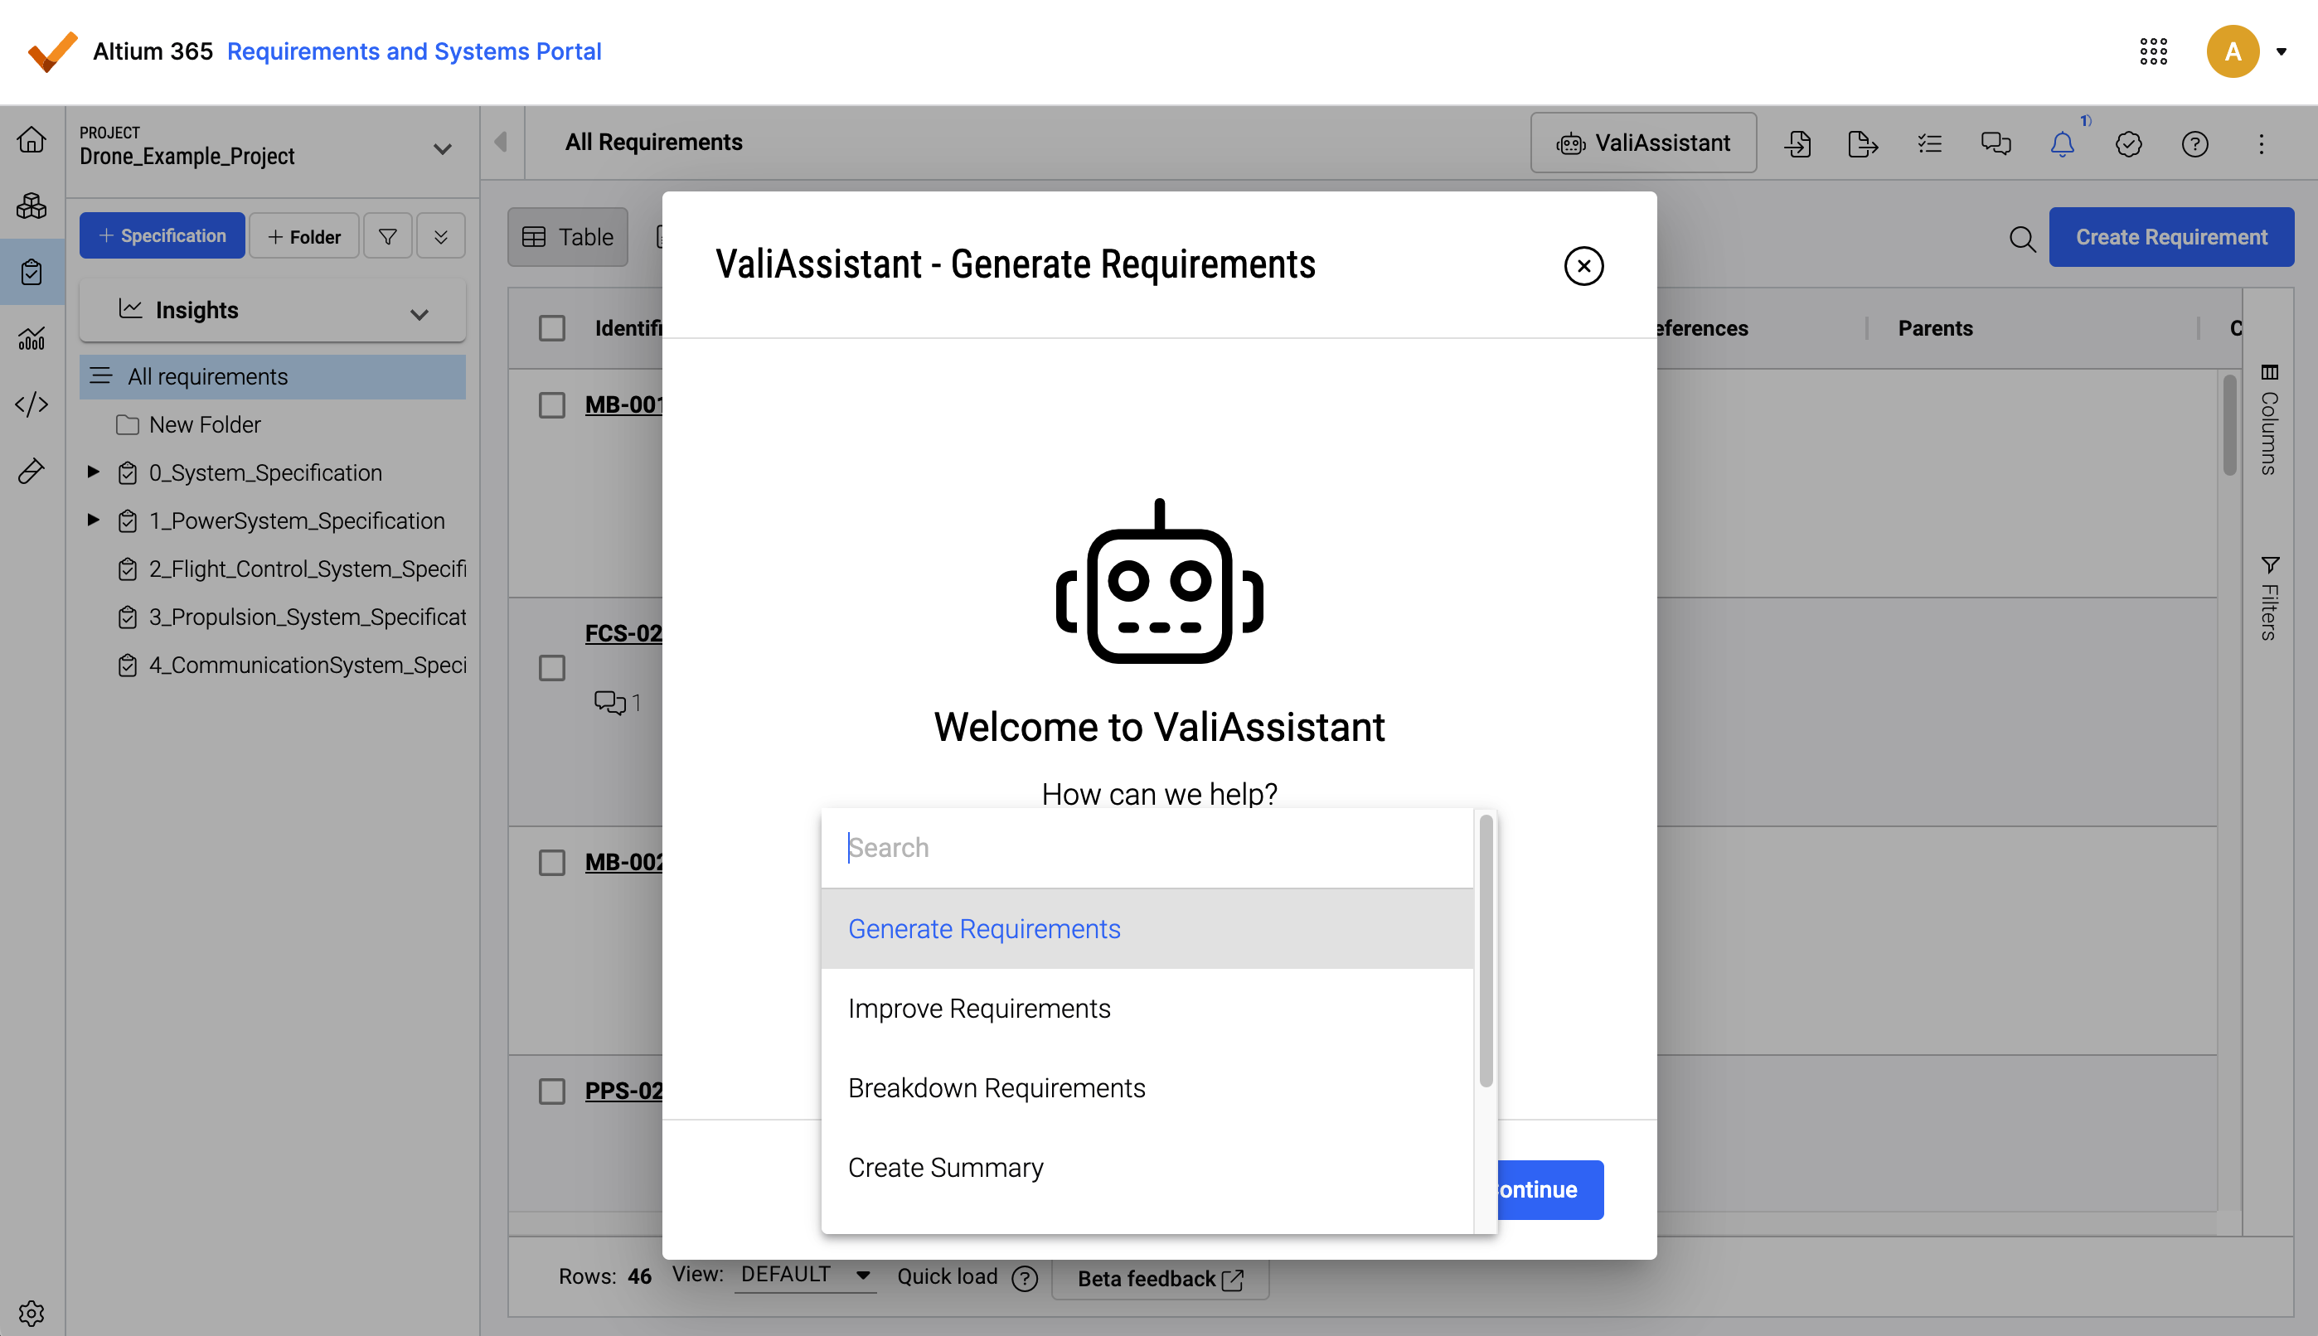The width and height of the screenshot is (2318, 1336).
Task: Open settings gear in left sidebar
Action: [32, 1313]
